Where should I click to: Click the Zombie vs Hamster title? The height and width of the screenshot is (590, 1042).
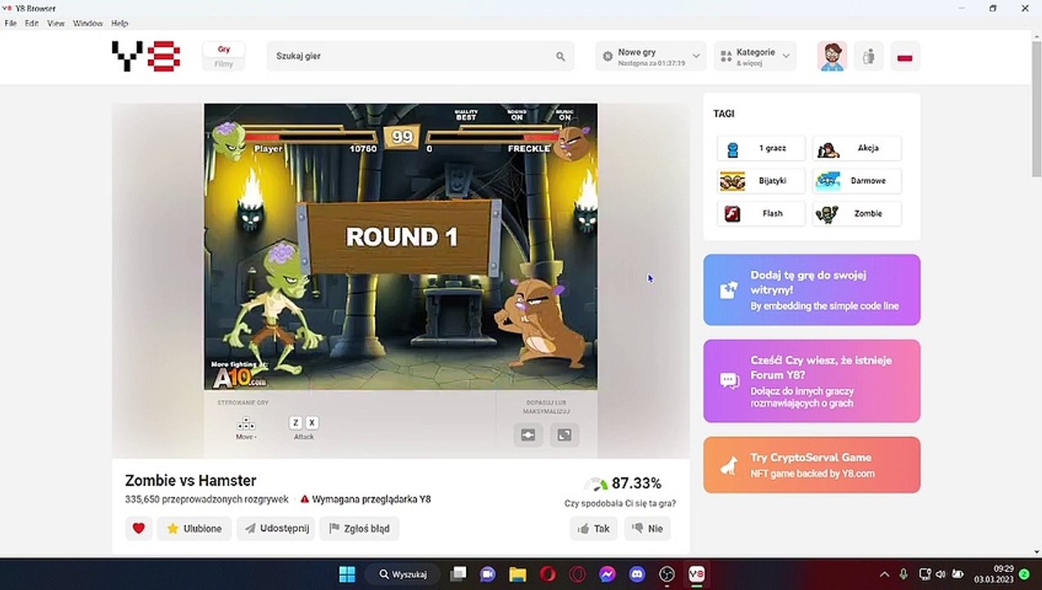(191, 481)
